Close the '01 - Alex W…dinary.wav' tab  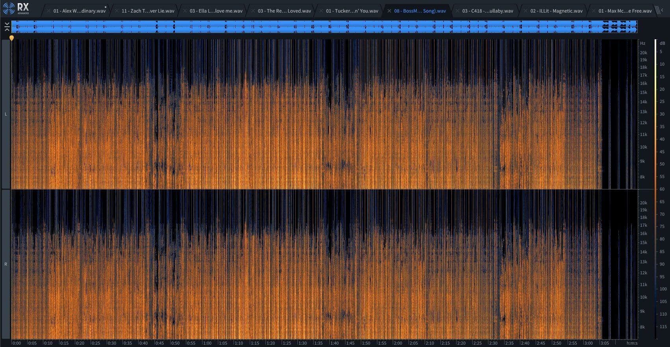(48, 11)
